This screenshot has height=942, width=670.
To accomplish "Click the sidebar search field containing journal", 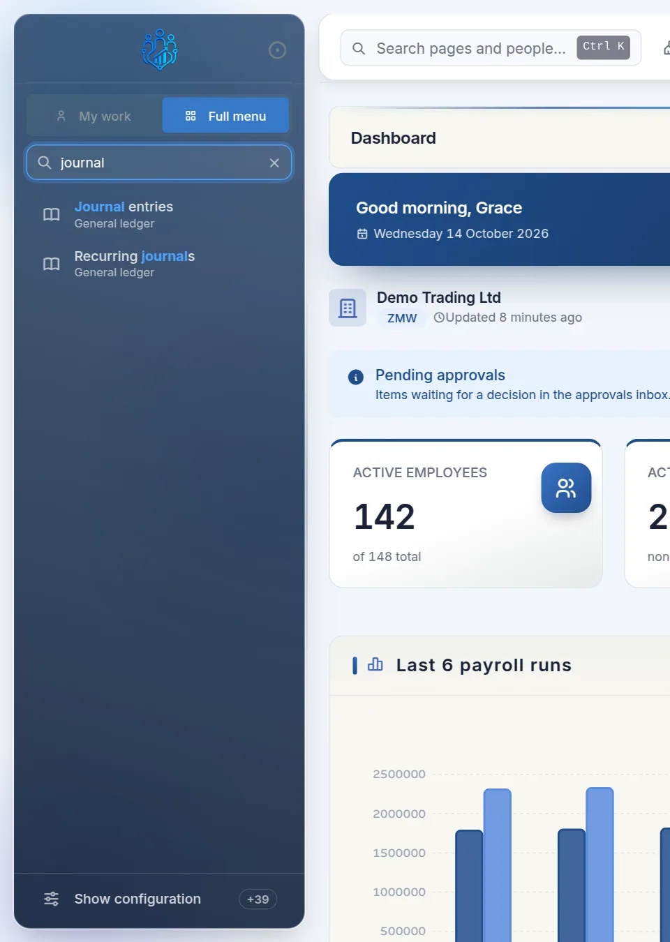I will [x=159, y=163].
